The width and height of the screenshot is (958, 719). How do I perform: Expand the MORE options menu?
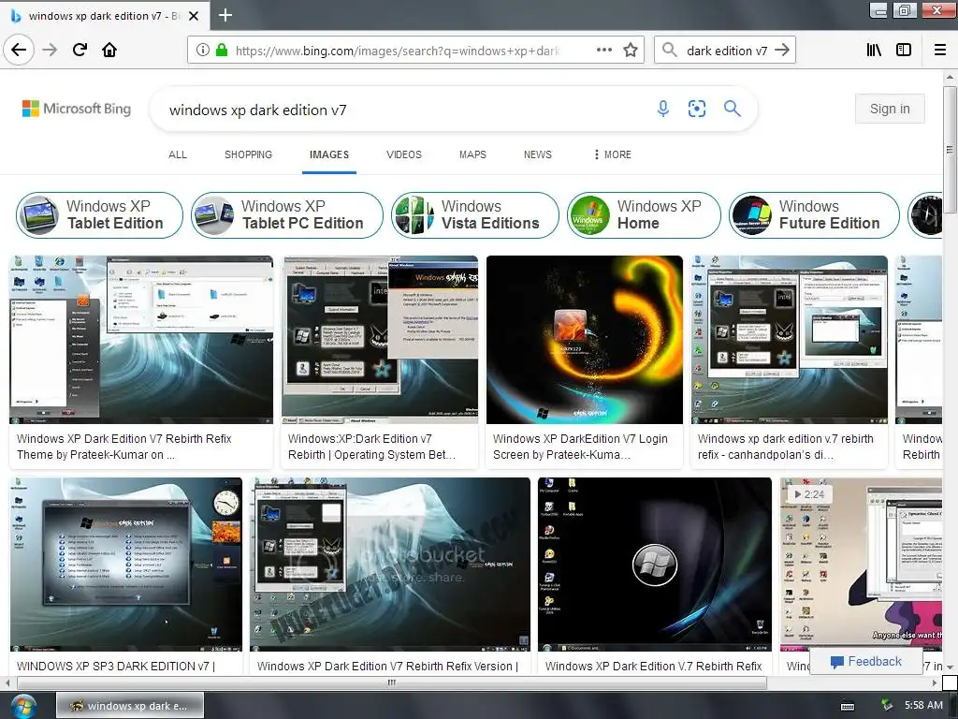pyautogui.click(x=612, y=154)
